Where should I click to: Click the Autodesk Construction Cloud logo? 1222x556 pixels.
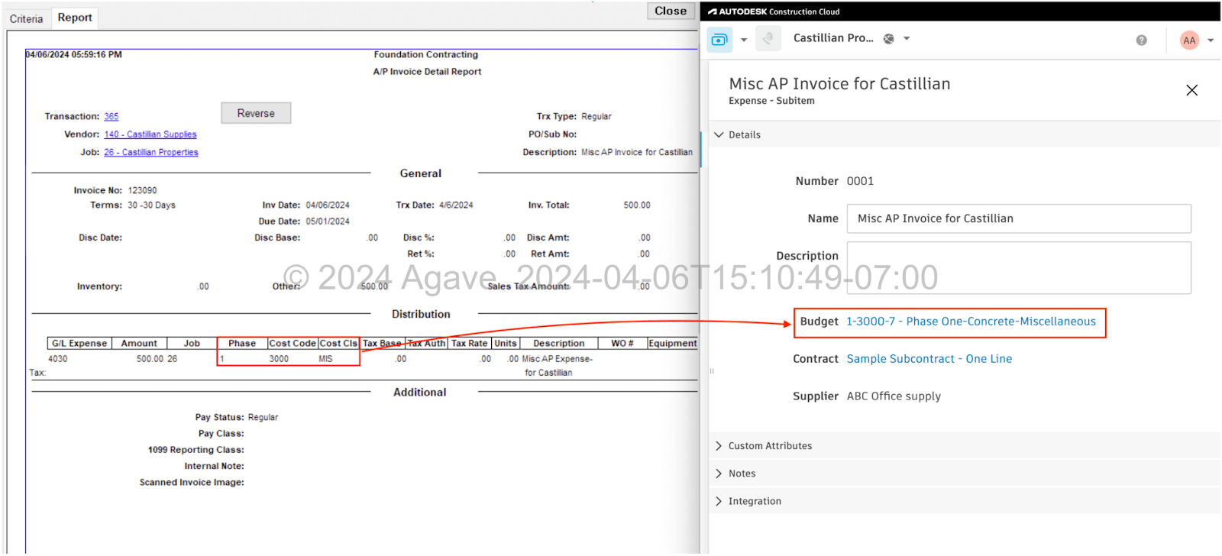[x=773, y=11]
